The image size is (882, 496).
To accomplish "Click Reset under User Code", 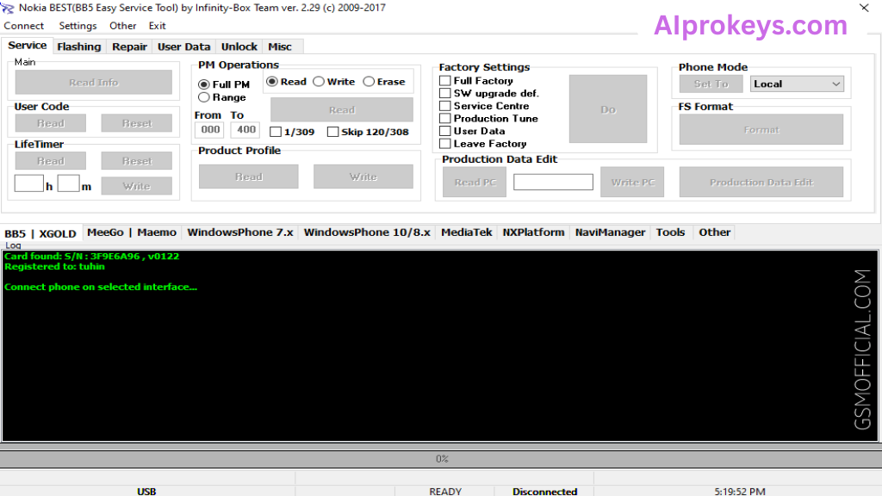I will click(137, 123).
